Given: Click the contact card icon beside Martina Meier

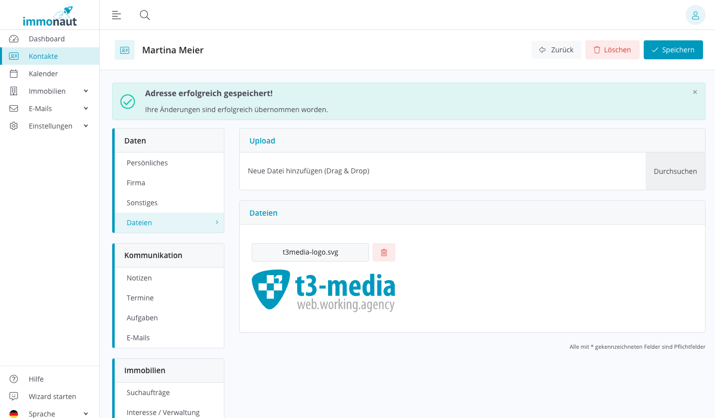Looking at the screenshot, I should tap(125, 50).
